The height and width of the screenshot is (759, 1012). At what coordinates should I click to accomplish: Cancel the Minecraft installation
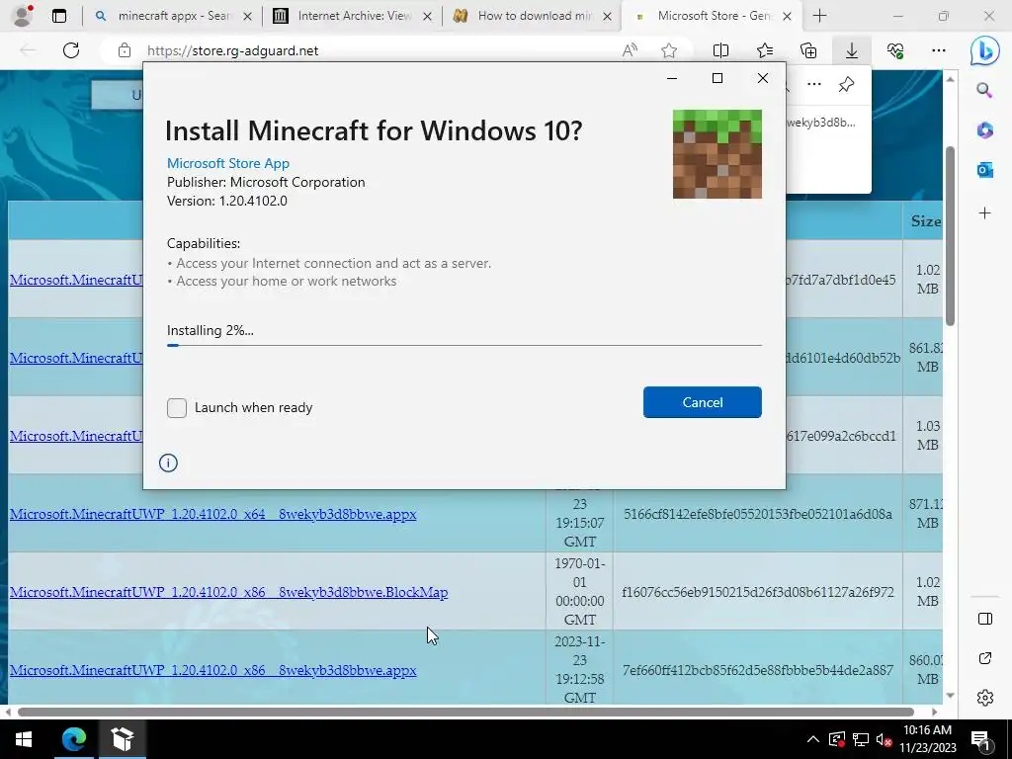(703, 402)
